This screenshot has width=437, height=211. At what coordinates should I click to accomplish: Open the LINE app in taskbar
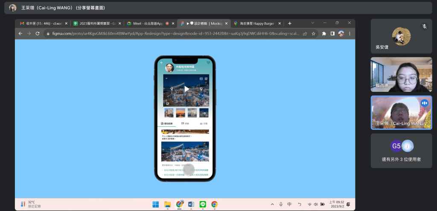(203, 204)
